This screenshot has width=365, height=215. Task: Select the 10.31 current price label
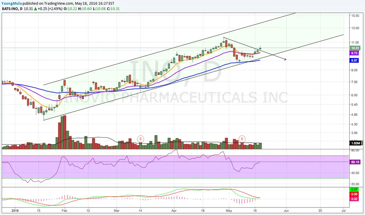point(355,48)
